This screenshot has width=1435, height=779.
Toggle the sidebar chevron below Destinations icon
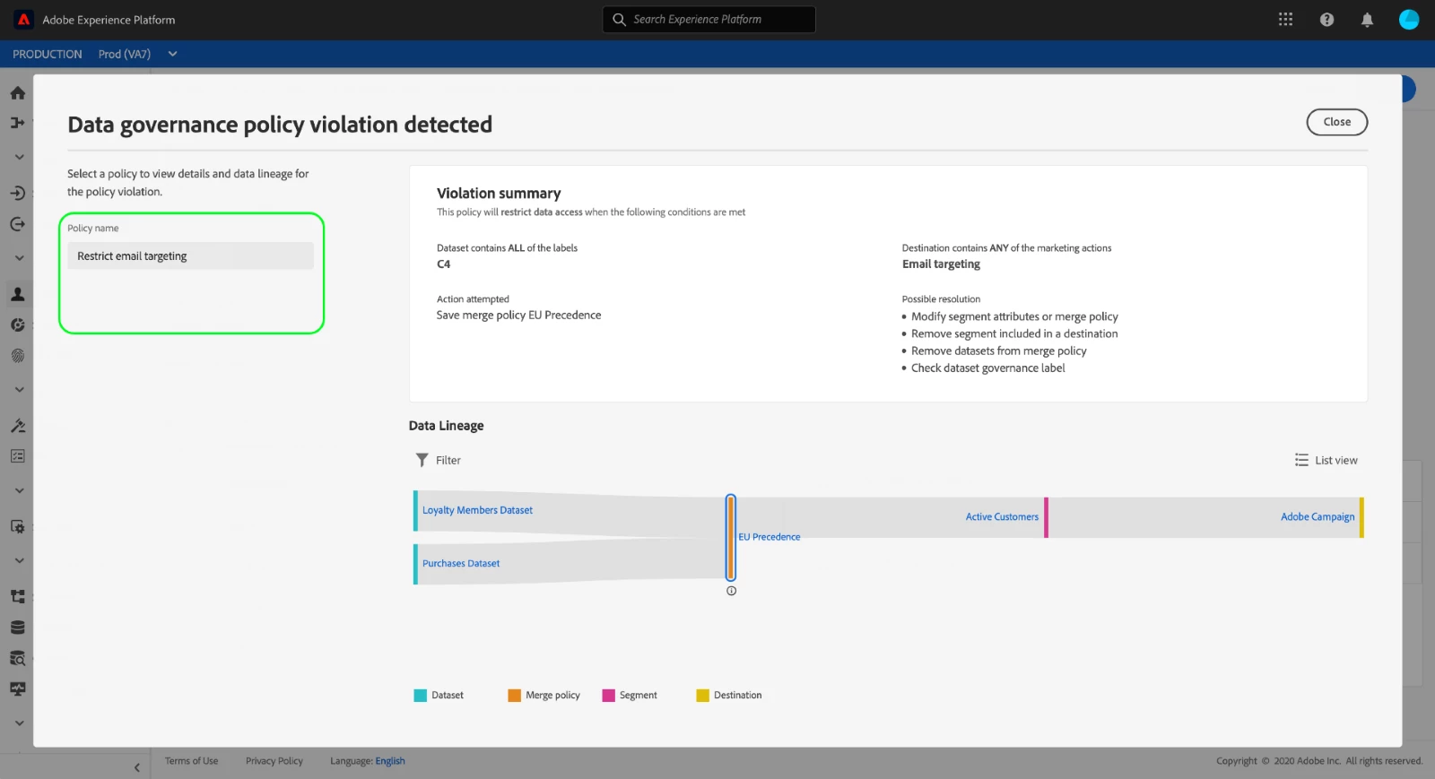pyautogui.click(x=19, y=258)
